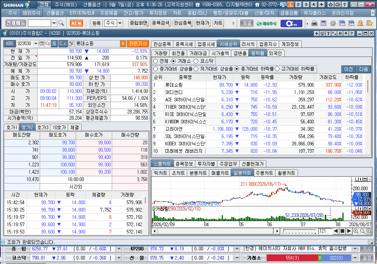Viewport: 377px width, 264px height.
Task: Click the 이전 previous page button
Action: pos(349,69)
